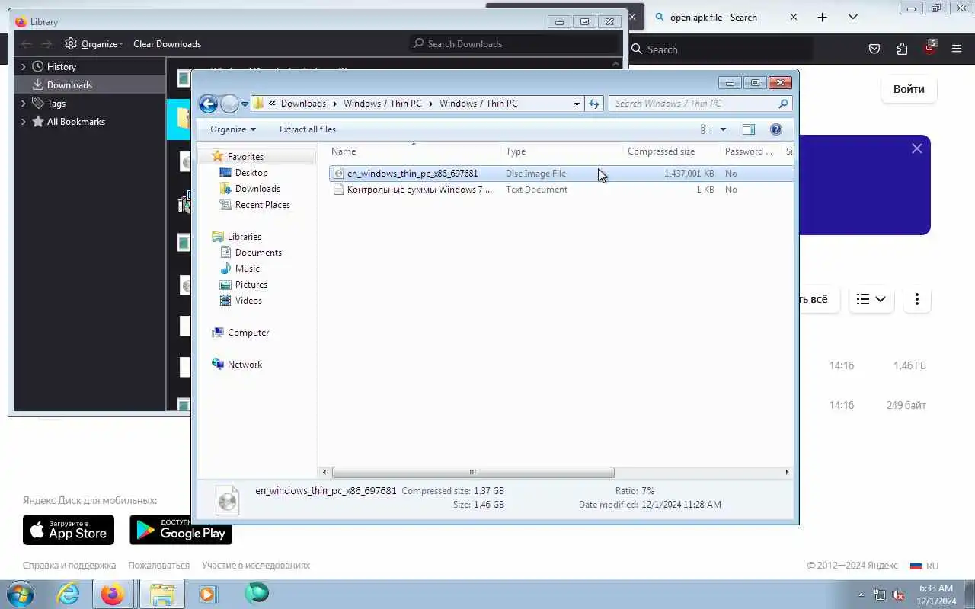
Task: Open the list all tabs chevron
Action: [x=852, y=17]
